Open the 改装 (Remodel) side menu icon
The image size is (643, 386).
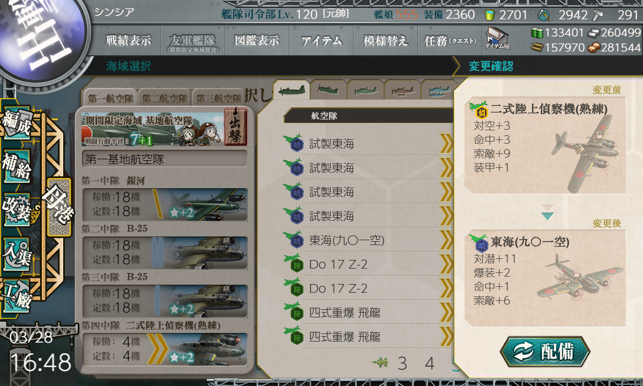(17, 209)
